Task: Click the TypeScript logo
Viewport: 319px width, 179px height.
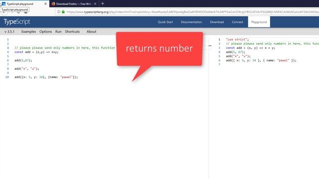Action: [17, 22]
